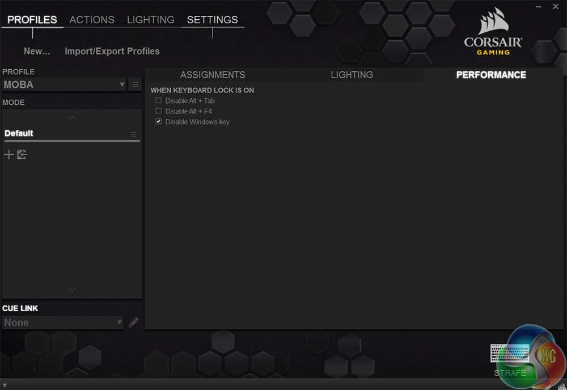Enable Disable Alt + Tab checkbox
The image size is (567, 390).
coord(158,100)
